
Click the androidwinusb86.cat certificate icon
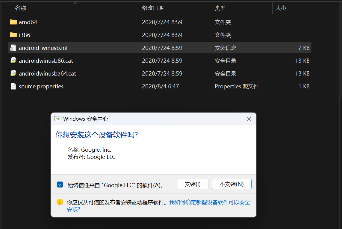pos(13,61)
